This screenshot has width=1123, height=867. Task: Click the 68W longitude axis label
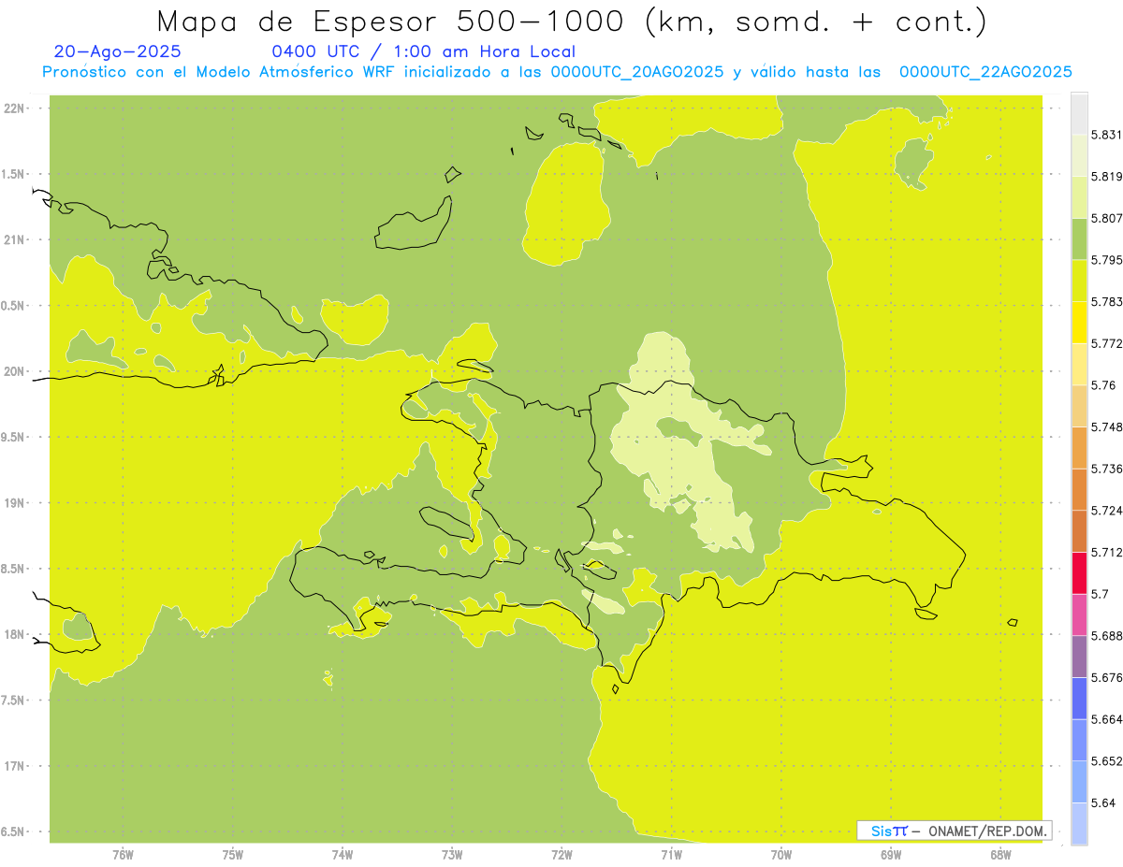click(1000, 855)
